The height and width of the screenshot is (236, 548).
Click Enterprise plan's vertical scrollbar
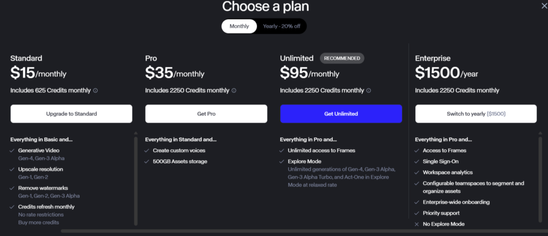pos(541,179)
